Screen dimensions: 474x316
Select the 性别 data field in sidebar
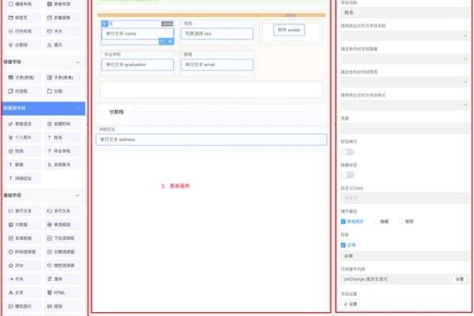23,151
